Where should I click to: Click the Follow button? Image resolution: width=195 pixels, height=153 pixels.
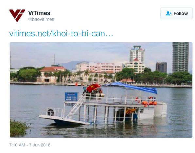(176, 13)
